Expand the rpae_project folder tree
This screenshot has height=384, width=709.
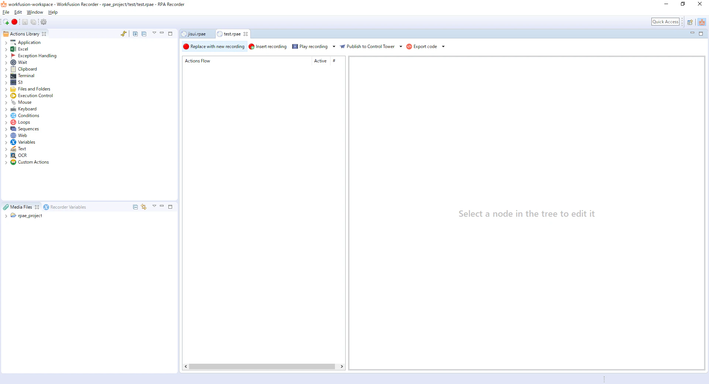point(6,216)
